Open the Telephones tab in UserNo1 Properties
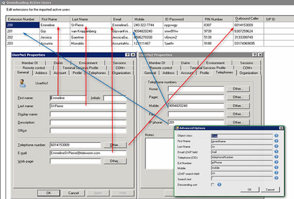This screenshot has height=199, width=294. (97, 73)
